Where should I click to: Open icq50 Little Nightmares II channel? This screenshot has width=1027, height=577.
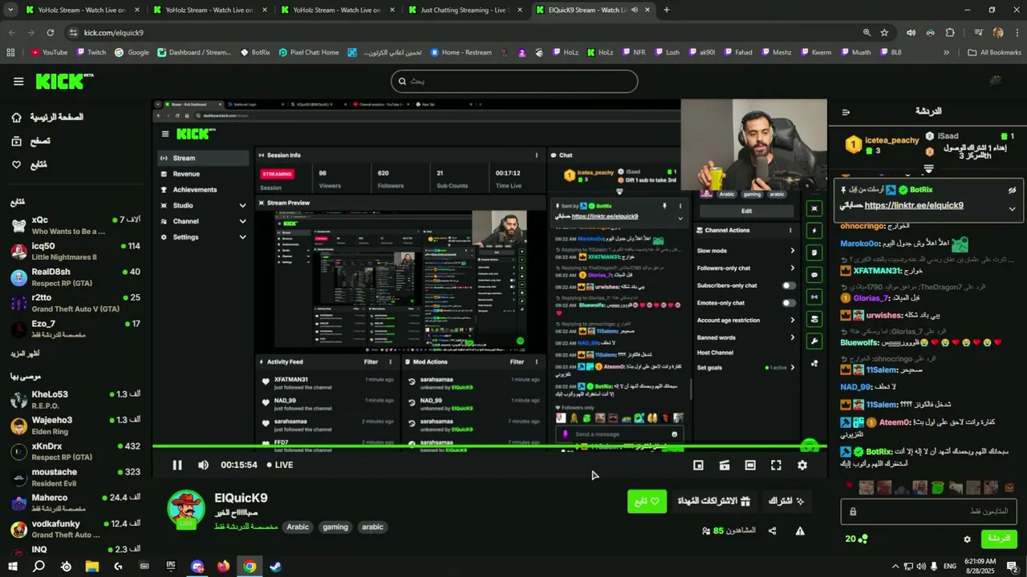(75, 252)
